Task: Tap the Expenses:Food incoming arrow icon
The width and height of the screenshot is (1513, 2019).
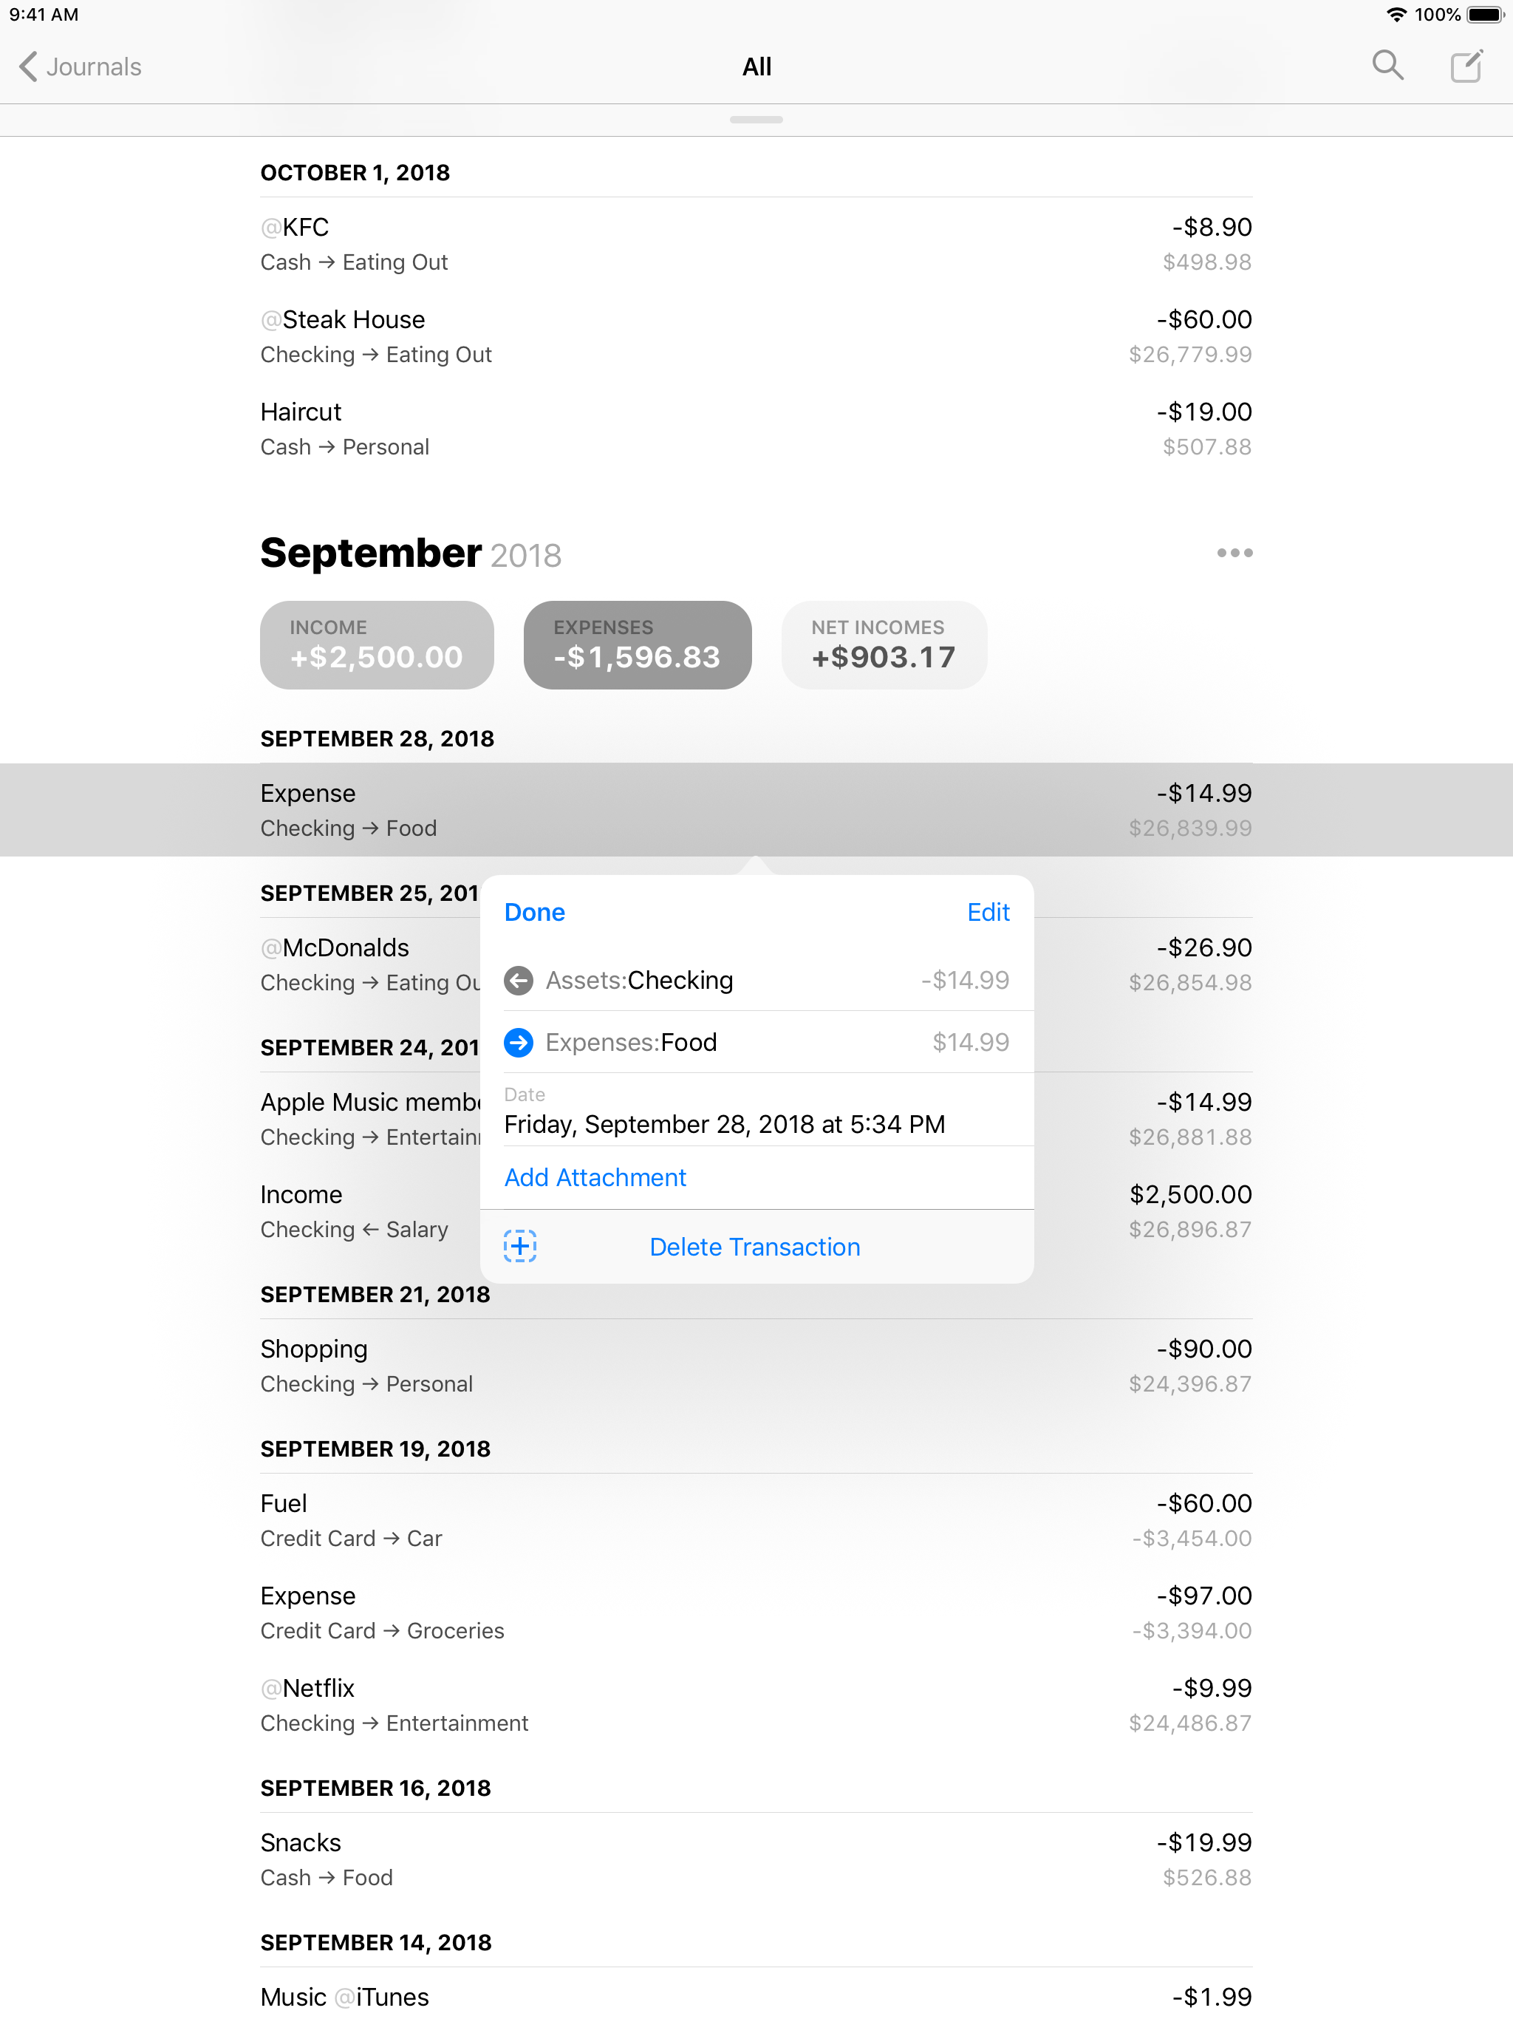Action: pyautogui.click(x=519, y=1041)
